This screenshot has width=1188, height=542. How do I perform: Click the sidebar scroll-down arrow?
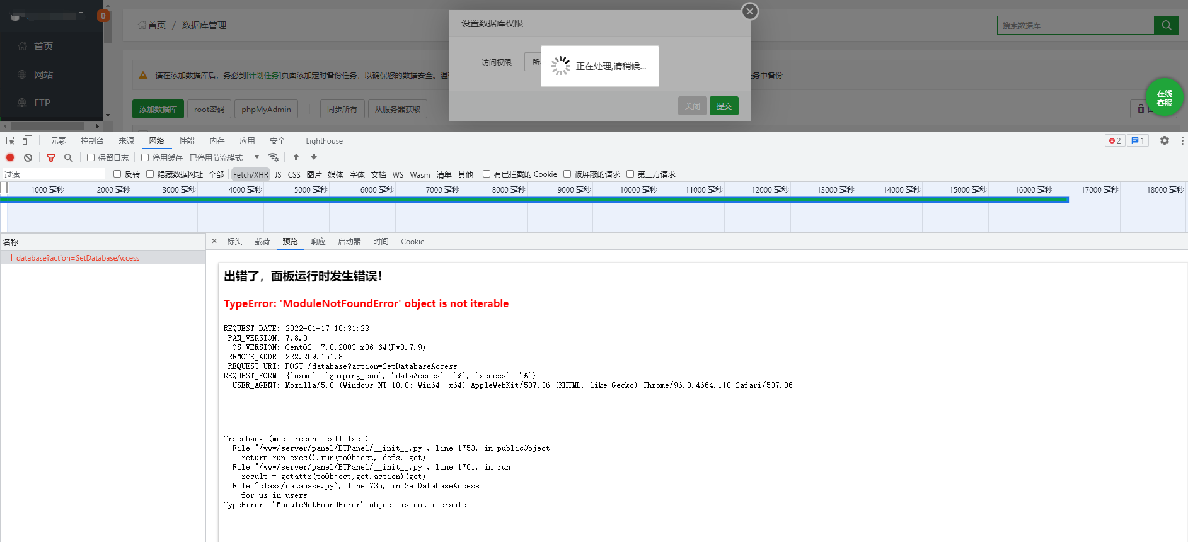[108, 115]
